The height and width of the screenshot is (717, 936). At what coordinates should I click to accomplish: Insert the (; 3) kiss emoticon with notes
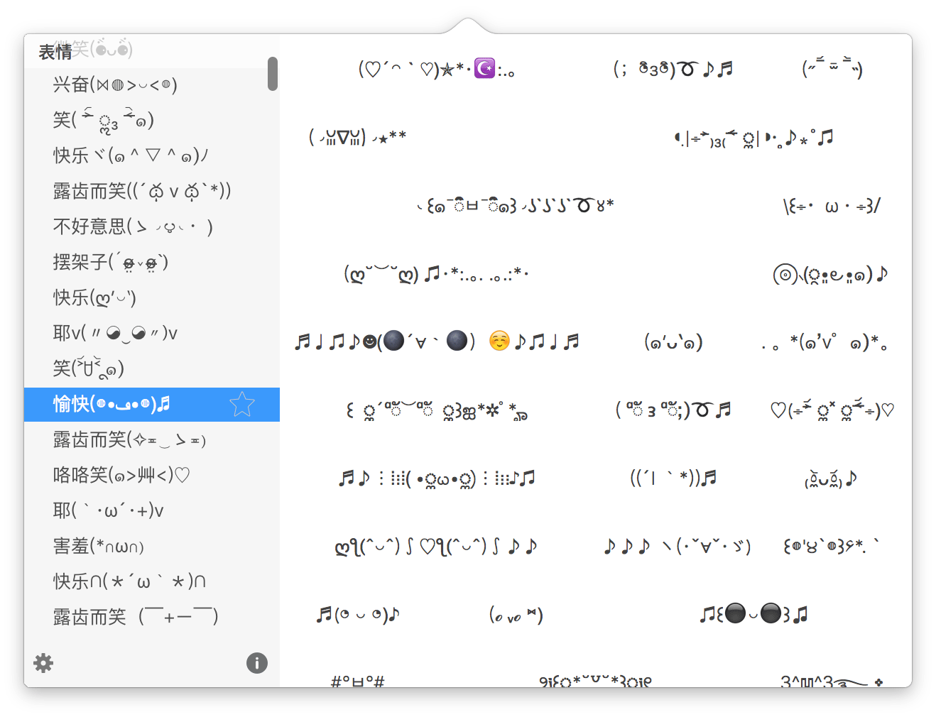coord(673,69)
